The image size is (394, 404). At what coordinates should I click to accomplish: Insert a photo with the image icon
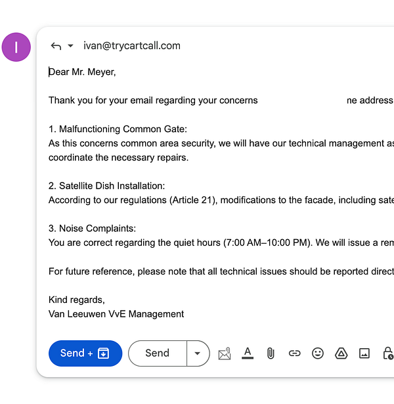coord(364,353)
